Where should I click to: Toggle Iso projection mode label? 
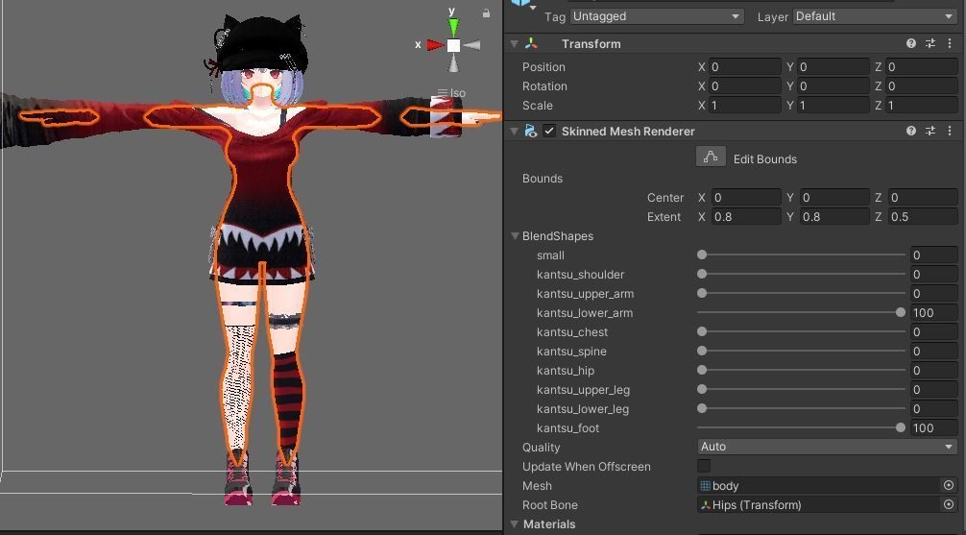[451, 93]
